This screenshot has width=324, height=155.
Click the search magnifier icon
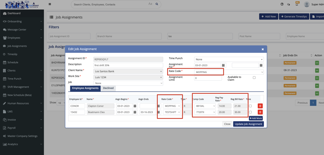(x=157, y=4)
